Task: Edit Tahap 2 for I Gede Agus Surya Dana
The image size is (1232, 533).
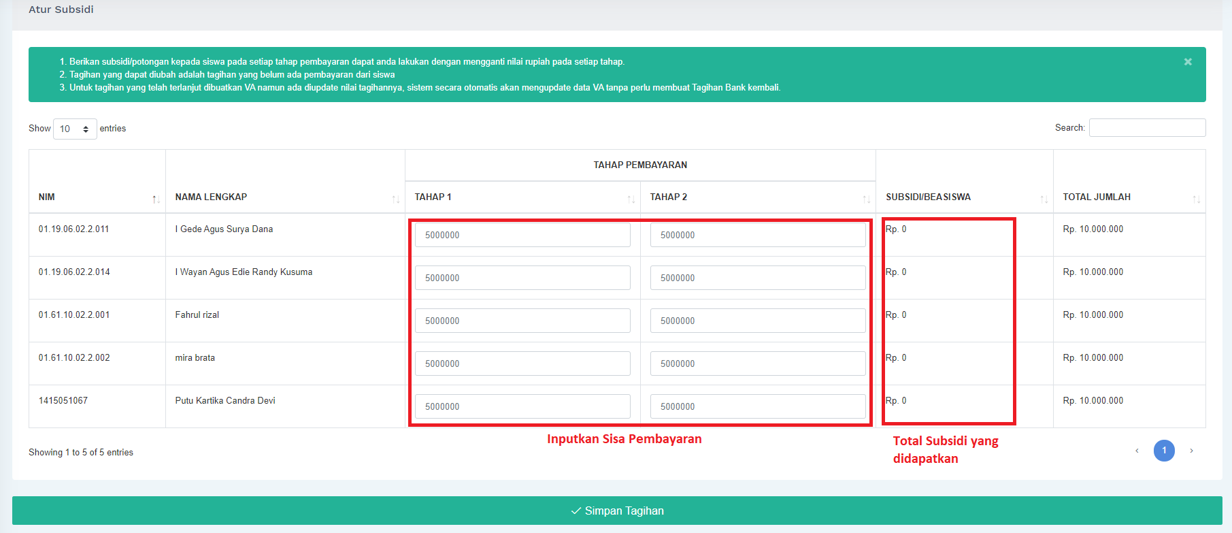Action: coord(758,235)
